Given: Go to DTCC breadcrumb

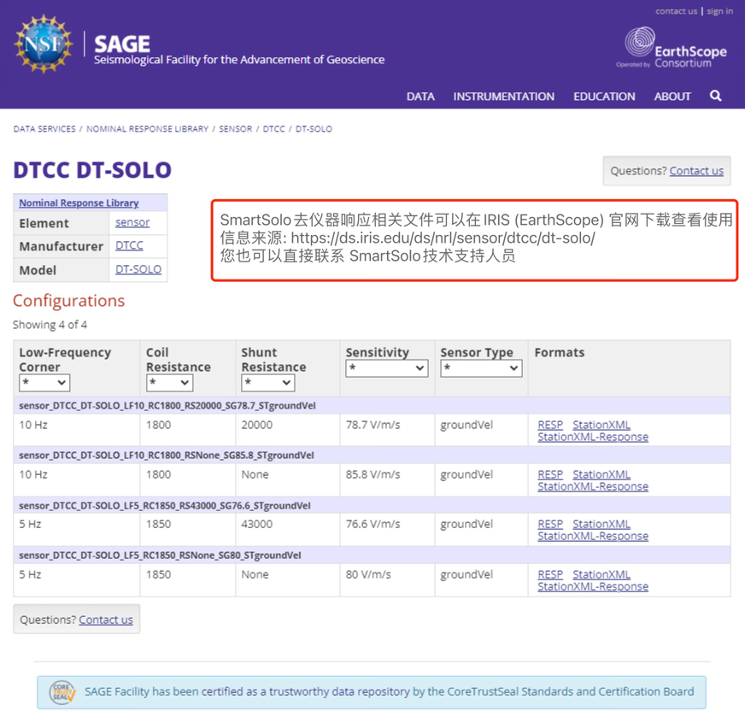Looking at the screenshot, I should coord(274,129).
